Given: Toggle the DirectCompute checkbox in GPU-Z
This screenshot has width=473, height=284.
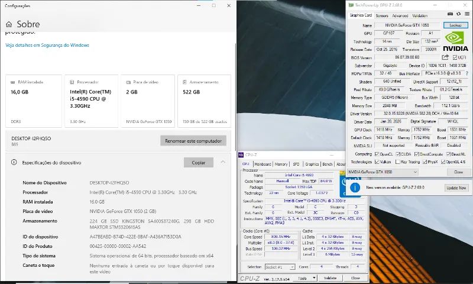Looking at the screenshot, I should pyautogui.click(x=417, y=154).
